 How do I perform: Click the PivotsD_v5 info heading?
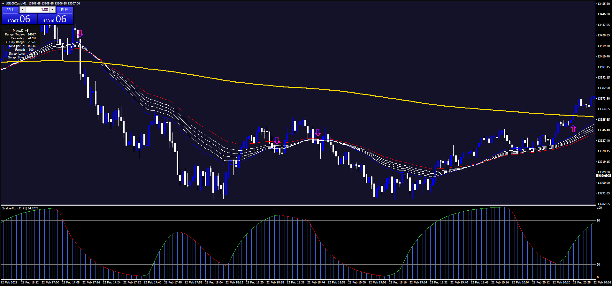(20, 31)
